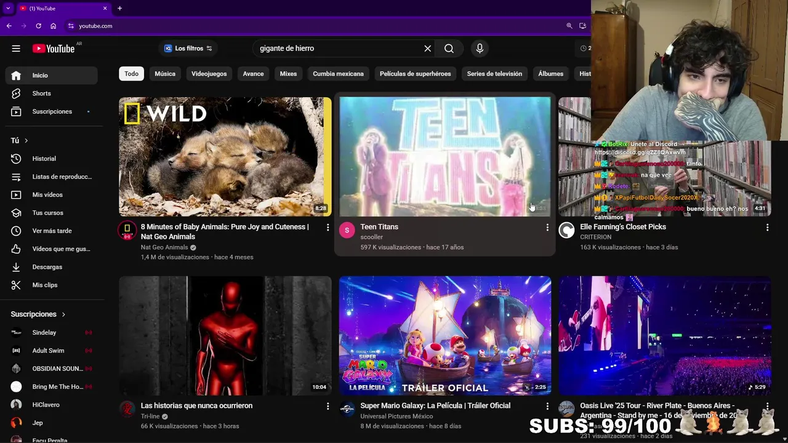Image resolution: width=788 pixels, height=443 pixels.
Task: Open the Adult Swim subscription channel
Action: [x=52, y=351]
